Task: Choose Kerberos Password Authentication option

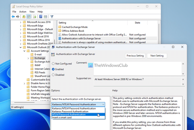Action: 78,111
